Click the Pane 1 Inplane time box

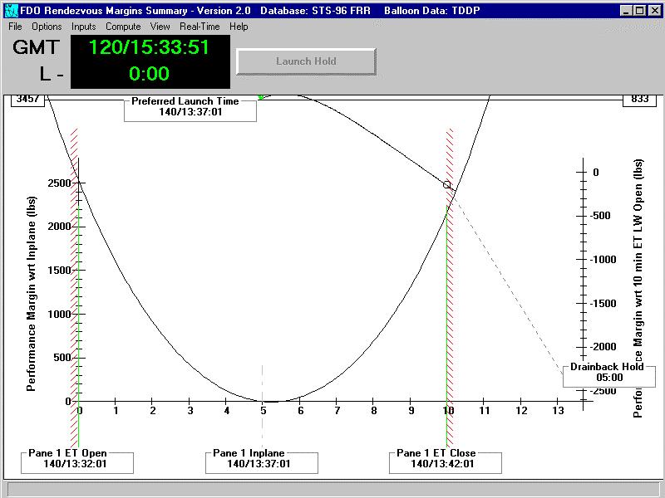(x=262, y=461)
